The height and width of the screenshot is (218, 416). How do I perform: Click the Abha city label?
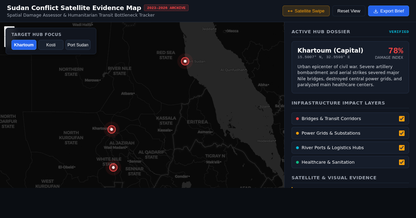pyautogui.click(x=263, y=84)
